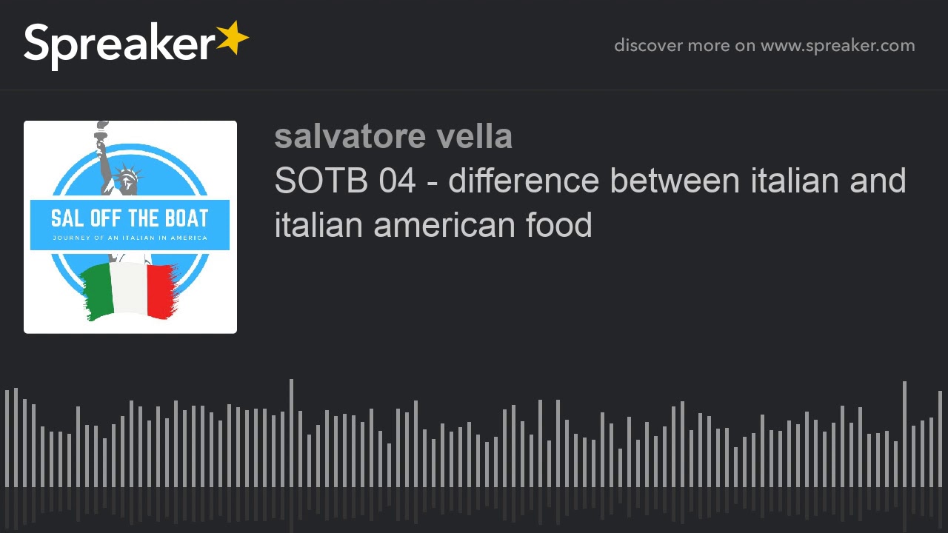The image size is (948, 533).
Task: Click "italian american food" title text
Action: coord(433,224)
